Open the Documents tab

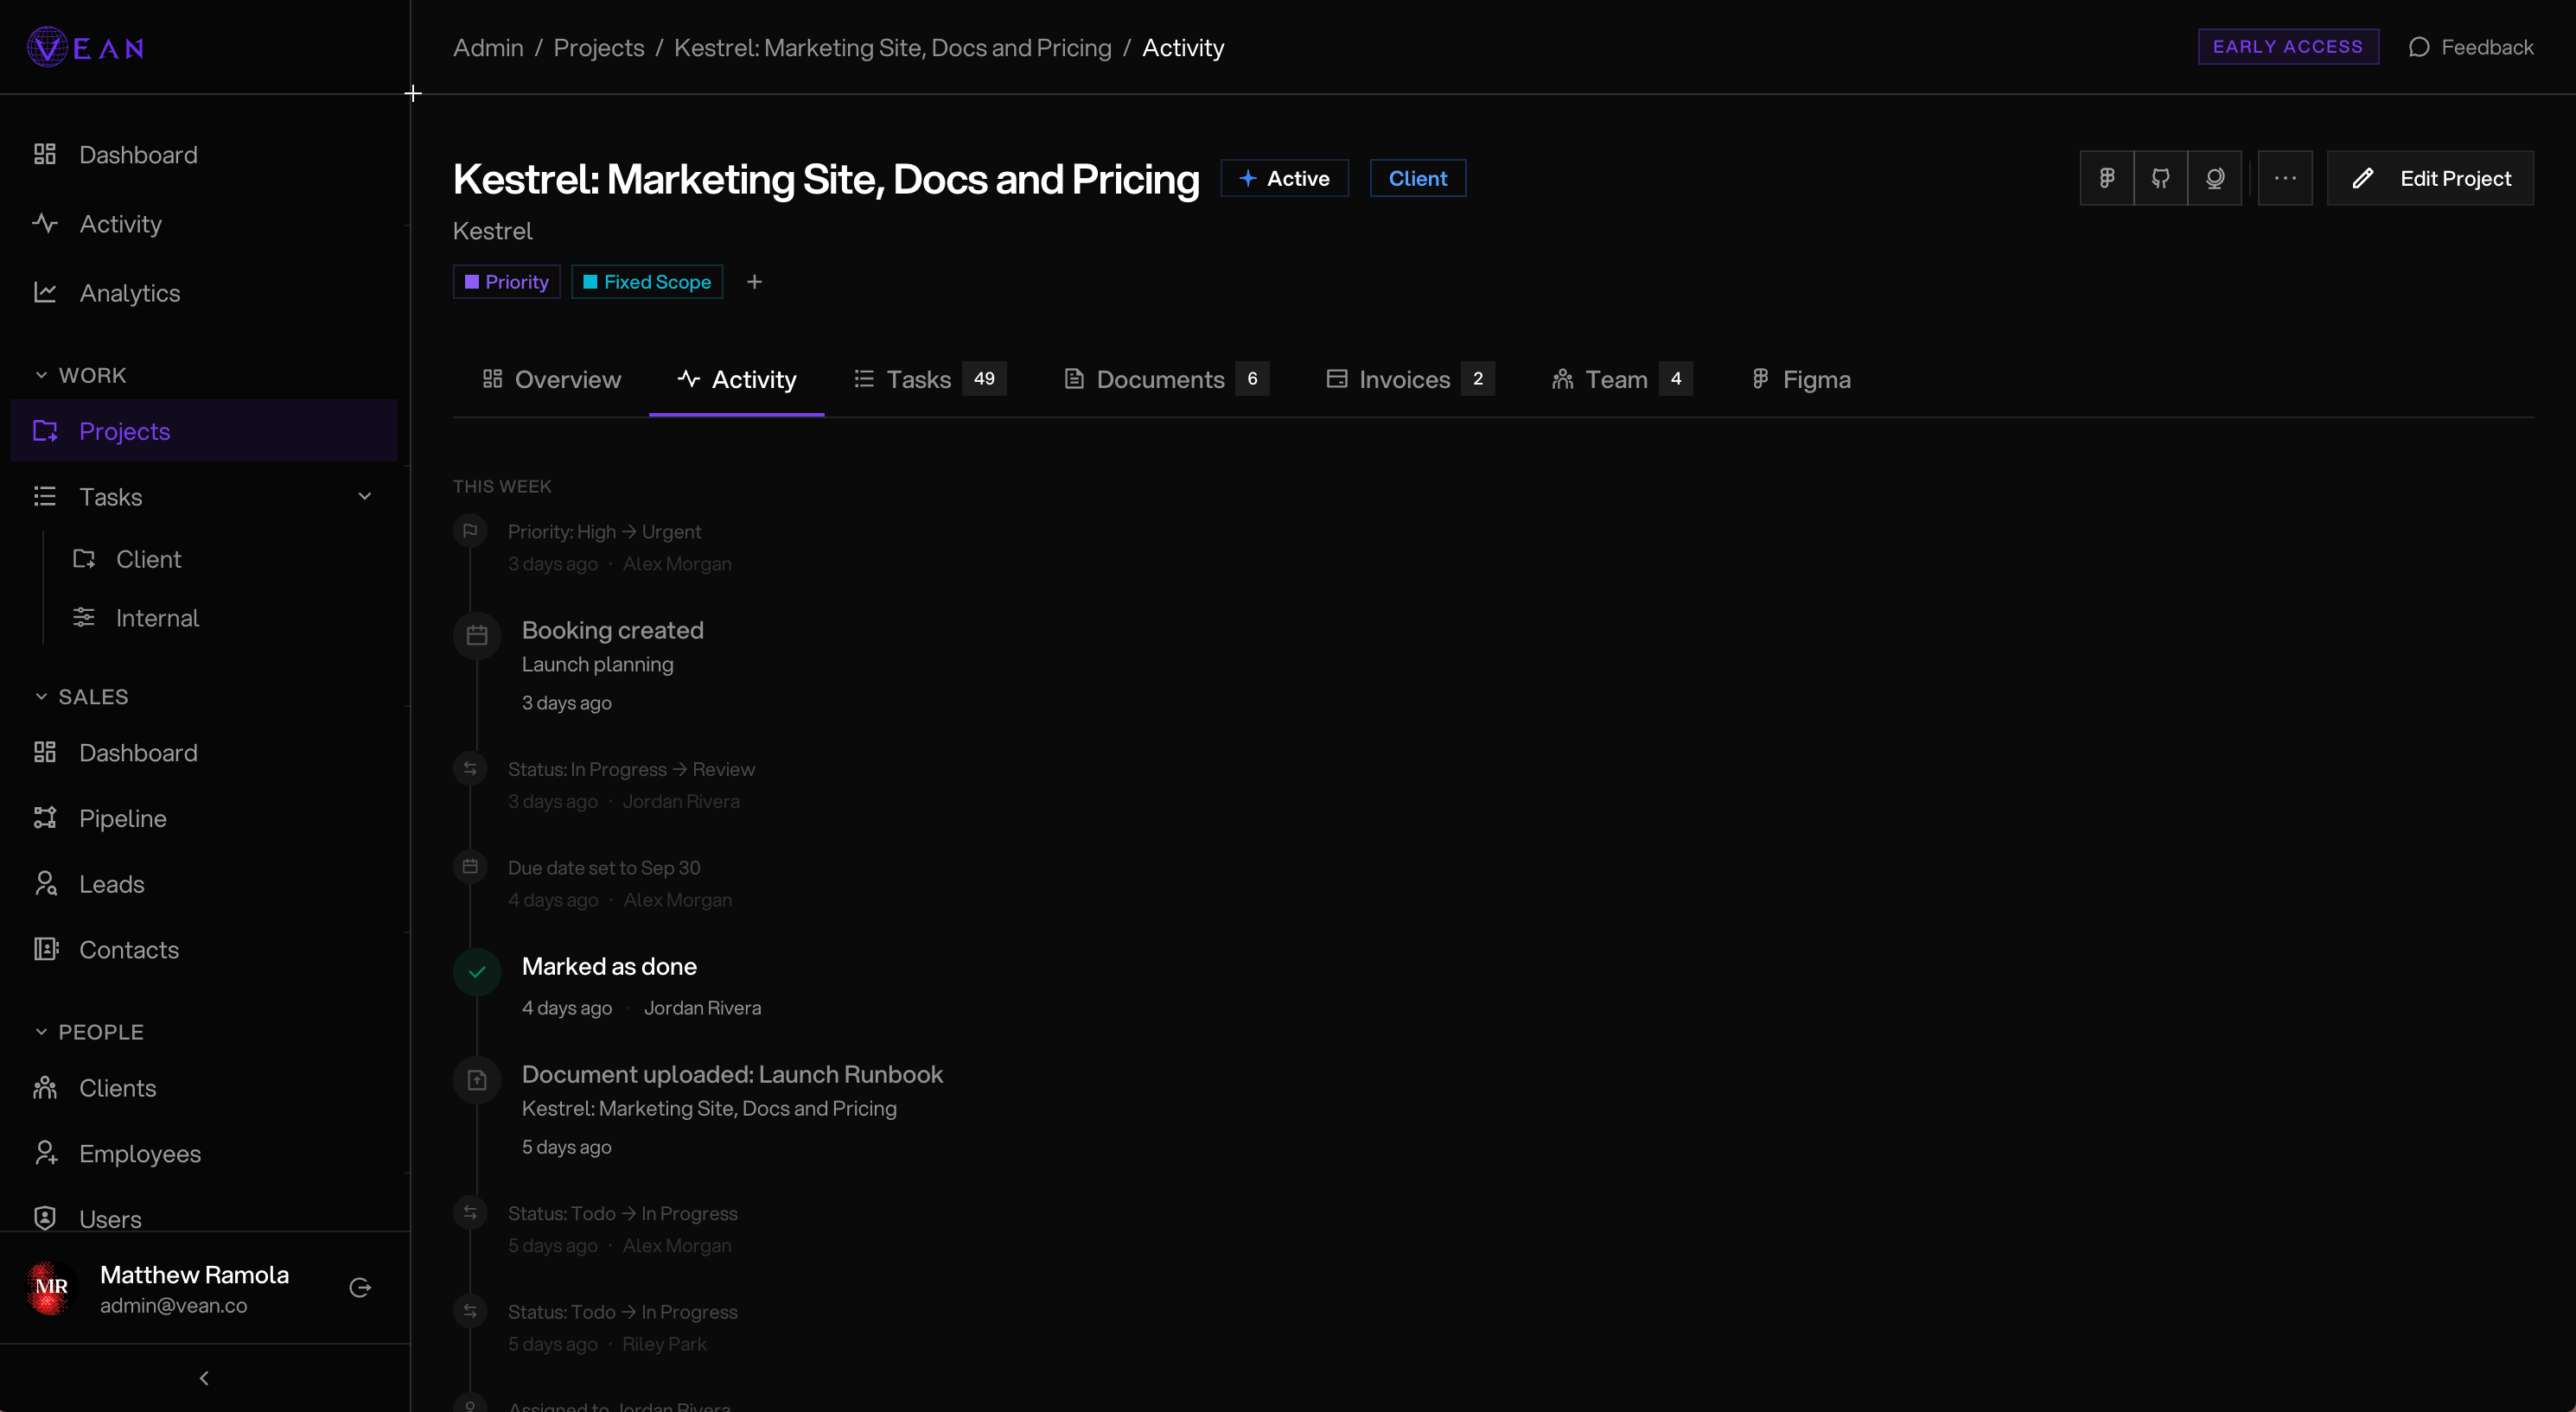[x=1165, y=379]
